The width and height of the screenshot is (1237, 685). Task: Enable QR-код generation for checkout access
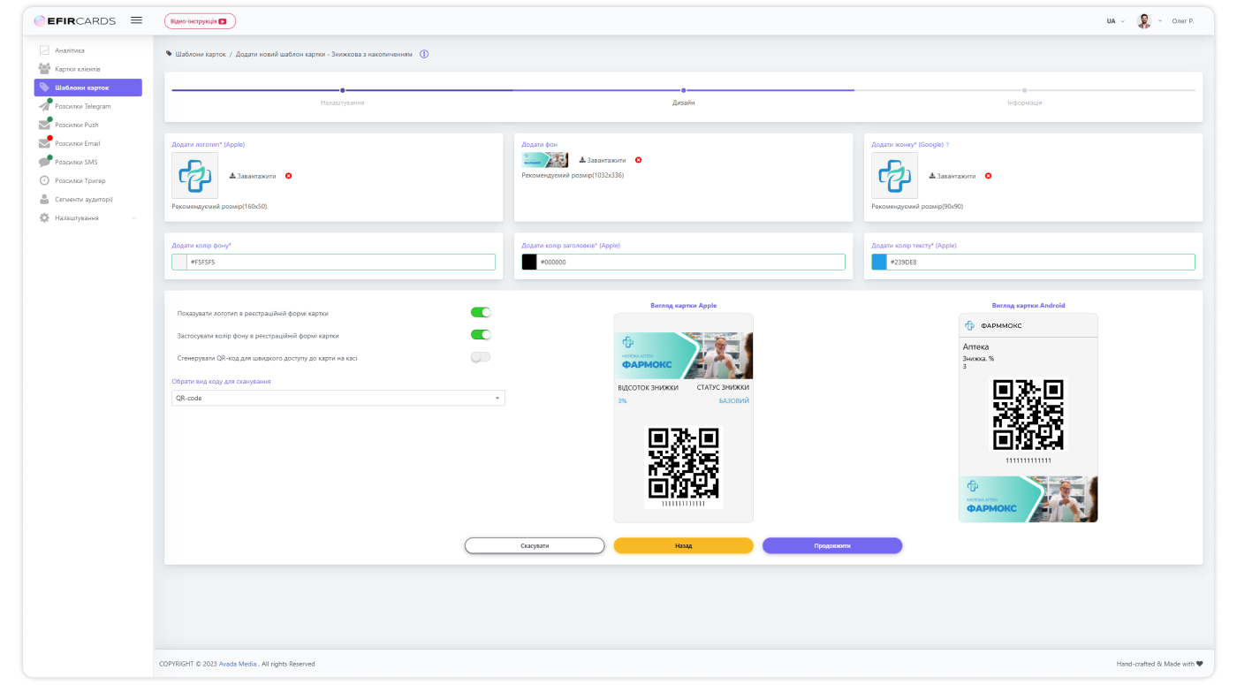coord(481,357)
